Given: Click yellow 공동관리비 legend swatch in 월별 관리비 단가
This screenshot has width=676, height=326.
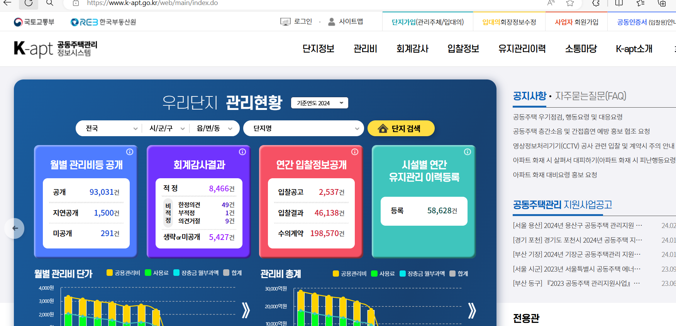Looking at the screenshot, I should 110,273.
